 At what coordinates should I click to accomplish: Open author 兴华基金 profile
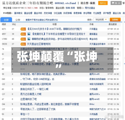tap(93, 29)
